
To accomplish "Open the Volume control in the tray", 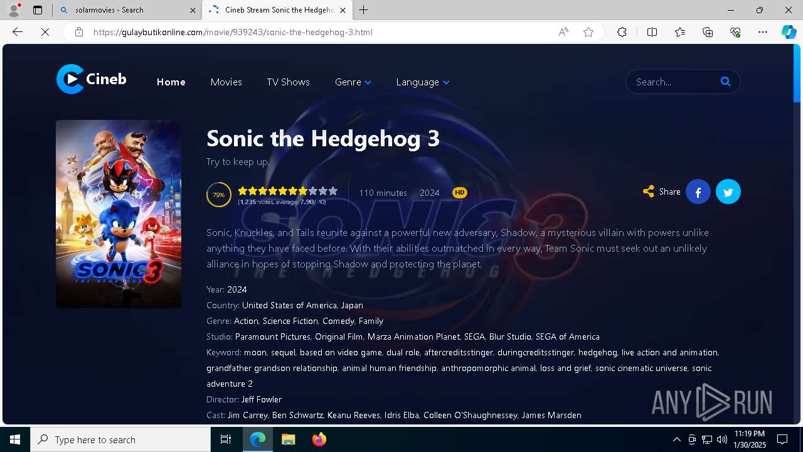I will 722,439.
